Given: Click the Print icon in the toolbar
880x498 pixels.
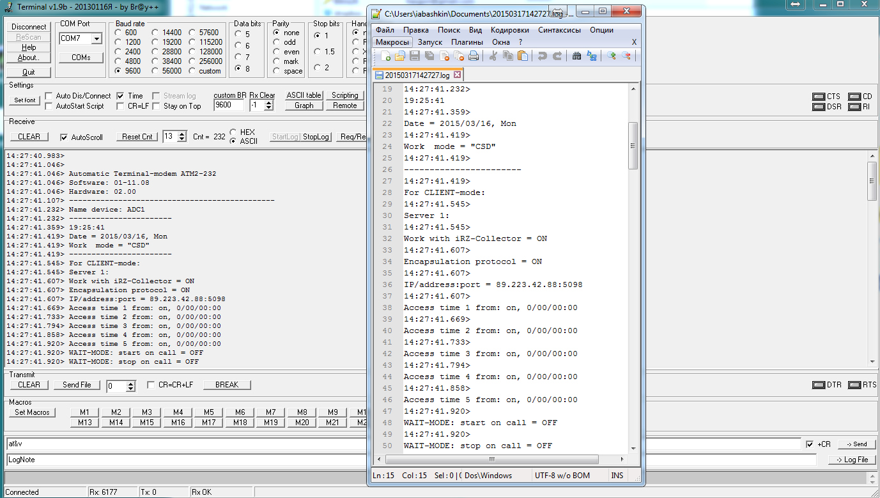Looking at the screenshot, I should point(474,56).
